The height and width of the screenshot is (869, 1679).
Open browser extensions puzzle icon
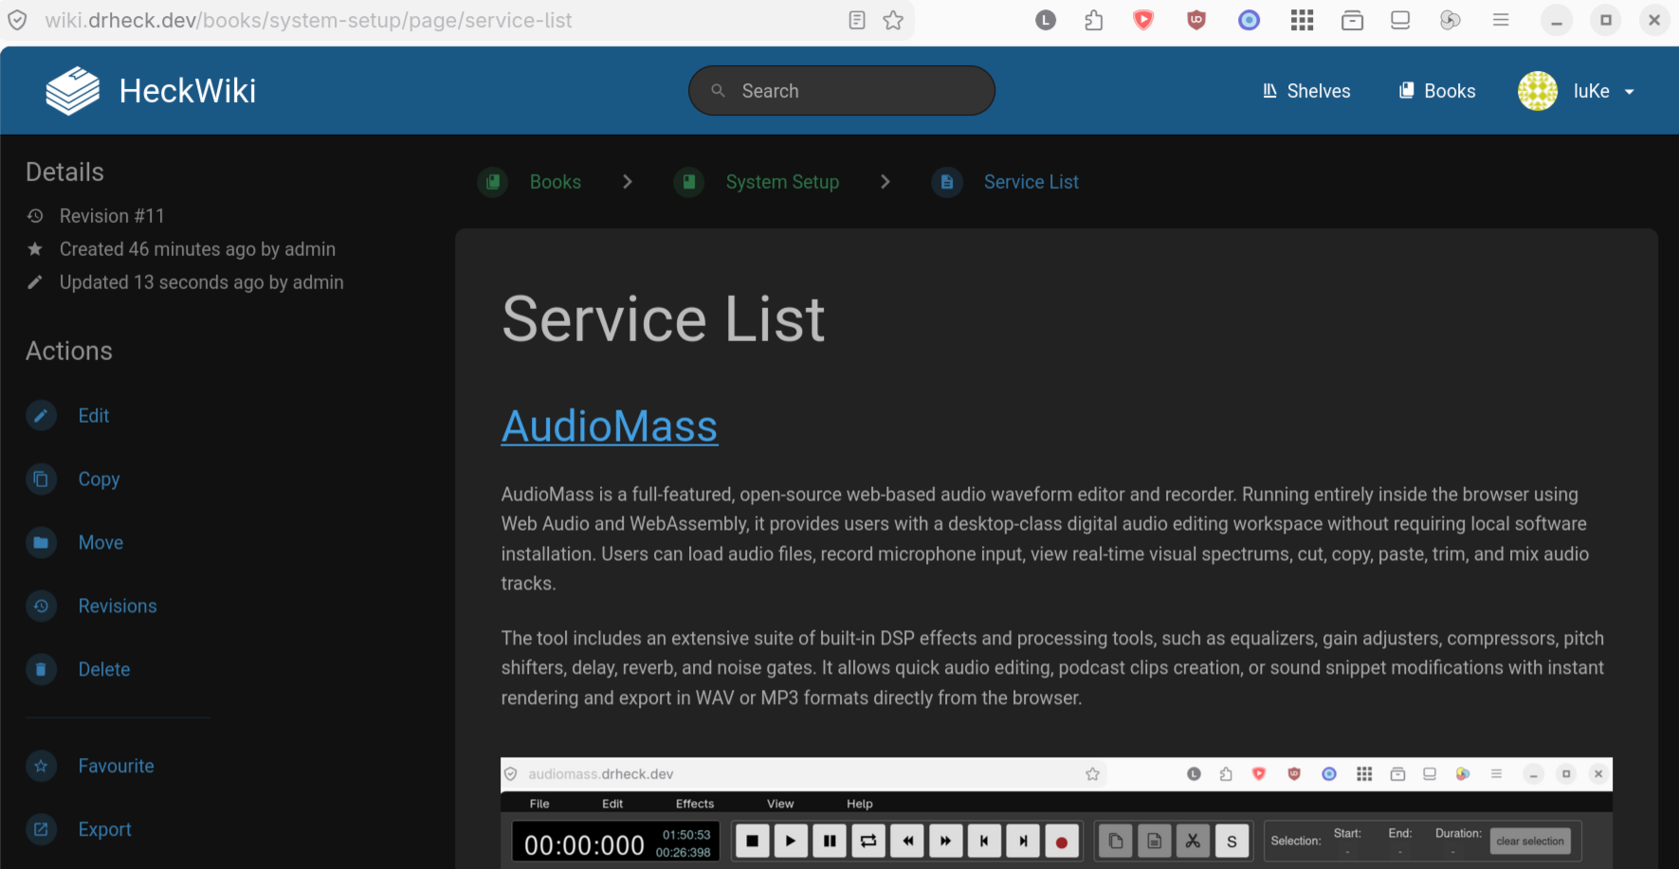point(1094,20)
